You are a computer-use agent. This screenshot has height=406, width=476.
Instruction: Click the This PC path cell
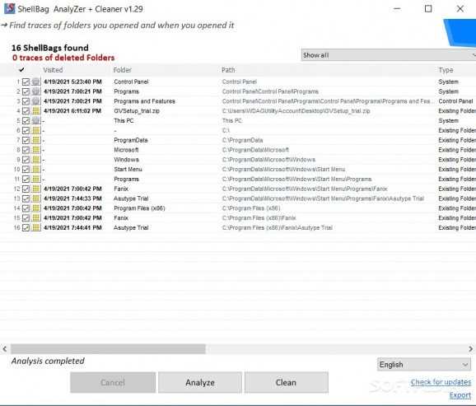pyautogui.click(x=232, y=120)
